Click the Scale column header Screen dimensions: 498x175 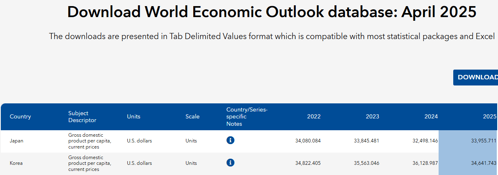pyautogui.click(x=192, y=116)
